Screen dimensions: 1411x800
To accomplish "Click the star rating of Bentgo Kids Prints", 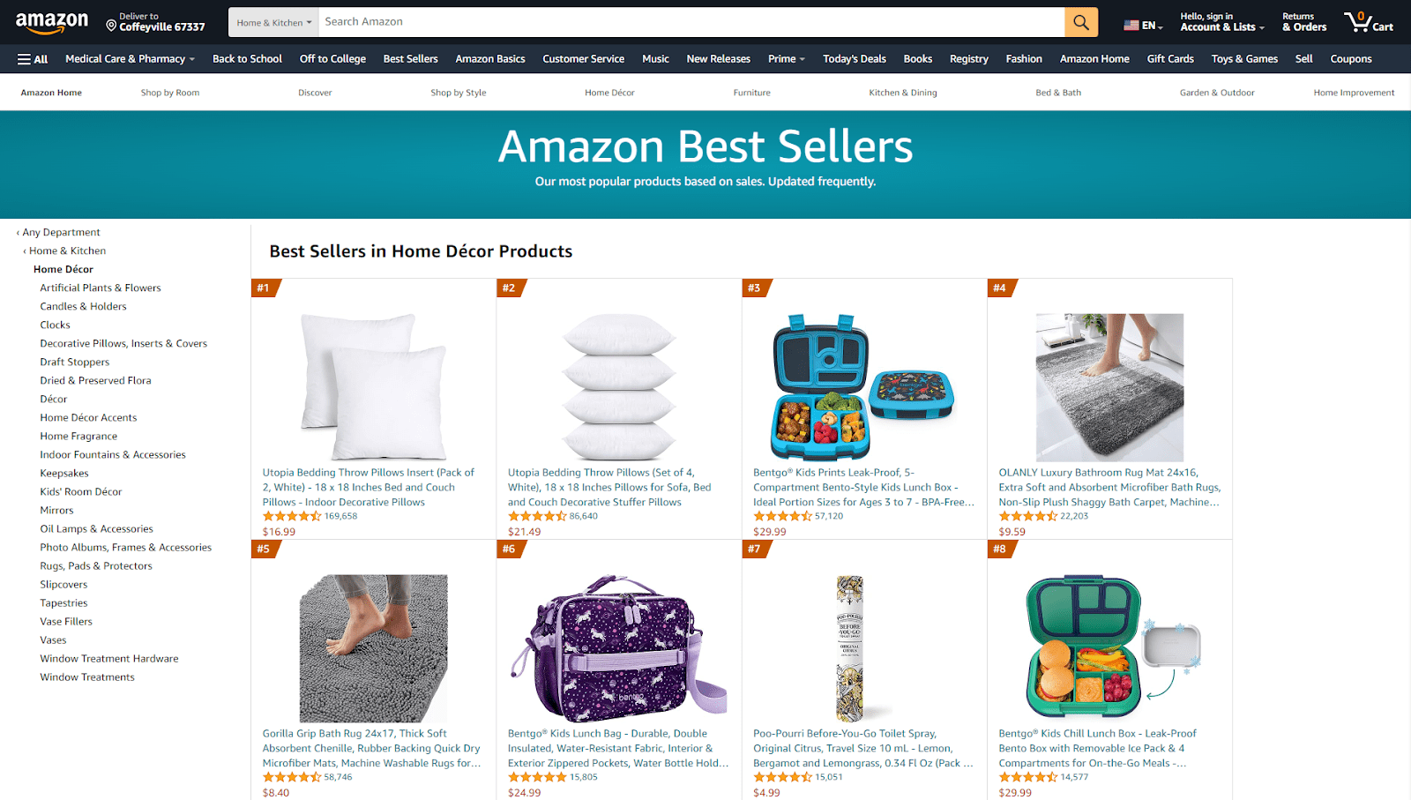I will pyautogui.click(x=782, y=516).
